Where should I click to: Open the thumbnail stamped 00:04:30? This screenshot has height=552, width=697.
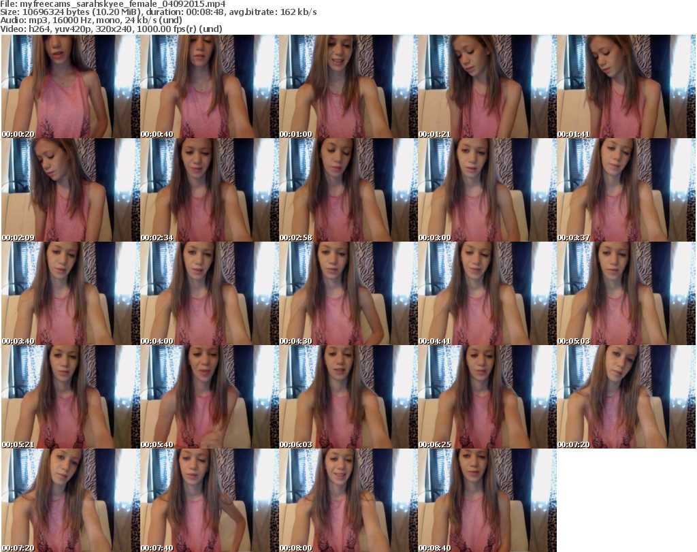(x=348, y=293)
